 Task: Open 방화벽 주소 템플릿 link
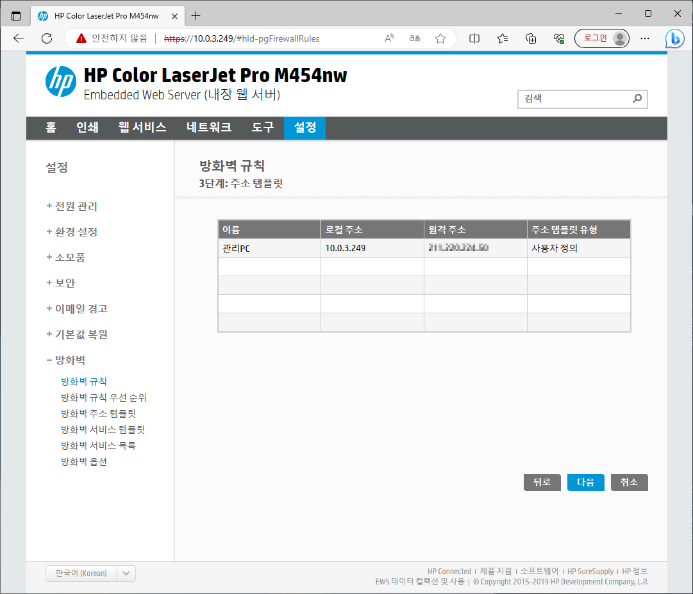pos(99,414)
